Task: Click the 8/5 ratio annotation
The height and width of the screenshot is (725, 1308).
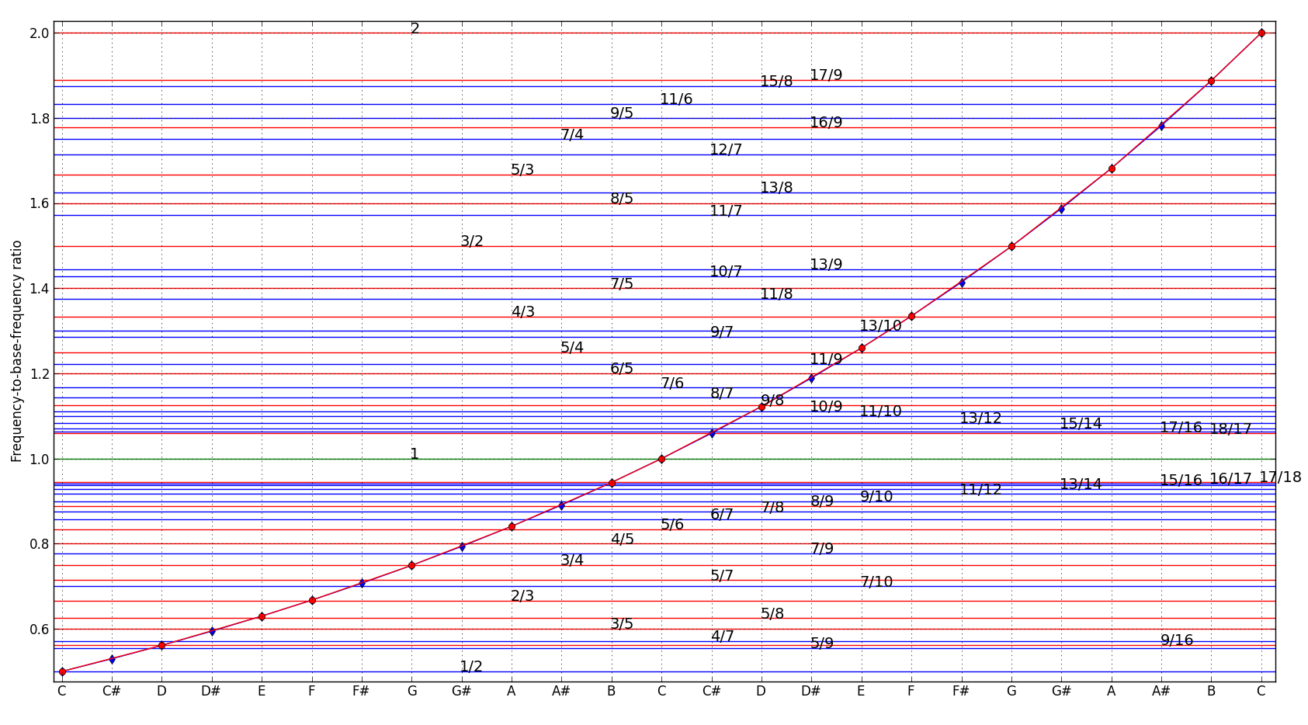Action: coord(622,199)
